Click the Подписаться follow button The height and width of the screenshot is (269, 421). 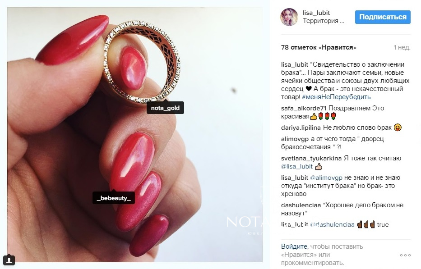click(x=383, y=17)
